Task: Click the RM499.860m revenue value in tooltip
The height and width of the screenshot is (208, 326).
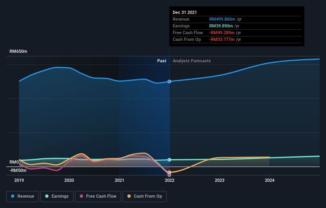Action: [x=222, y=19]
